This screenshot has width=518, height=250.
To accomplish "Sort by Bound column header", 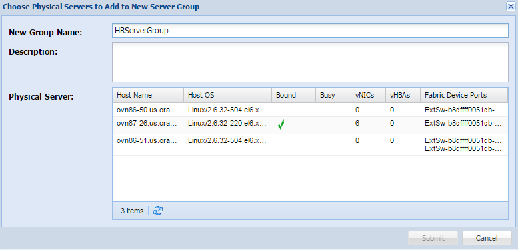I will (x=293, y=95).
